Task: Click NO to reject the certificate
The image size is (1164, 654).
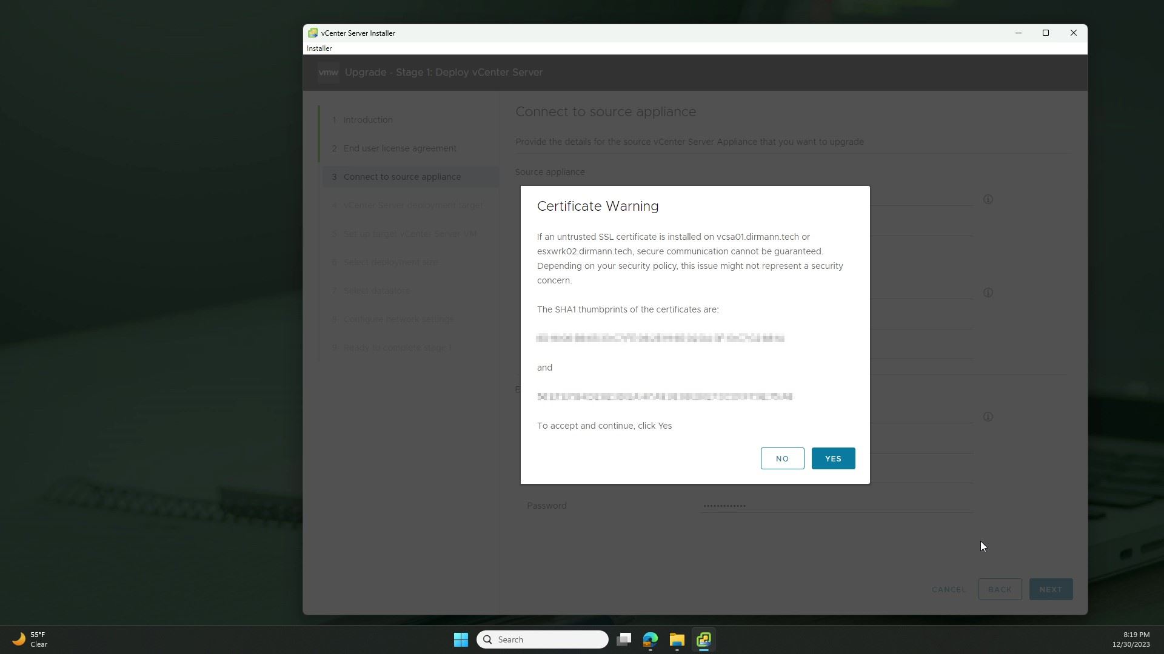Action: (x=782, y=458)
